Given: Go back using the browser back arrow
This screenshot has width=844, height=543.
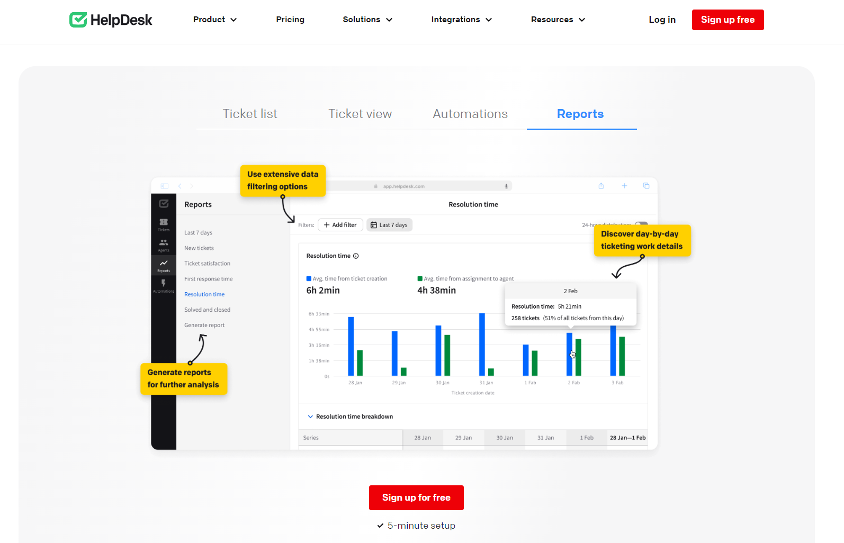Looking at the screenshot, I should (180, 186).
